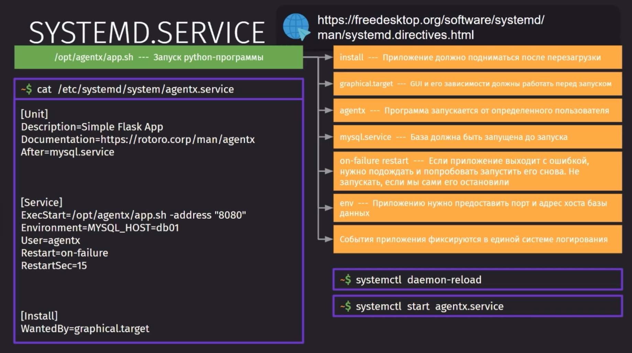This screenshot has width=632, height=353.
Task: Select the [Service] section header
Action: click(42, 202)
